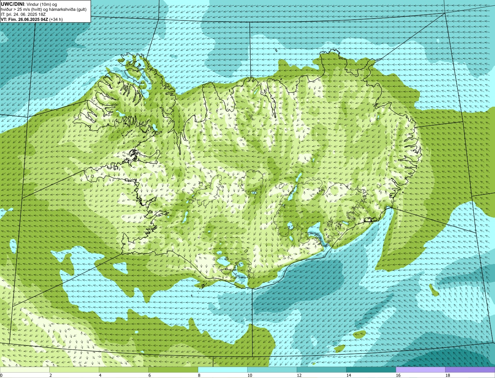Click the 0–2 m/s pale yellow legend swatch

25,369
